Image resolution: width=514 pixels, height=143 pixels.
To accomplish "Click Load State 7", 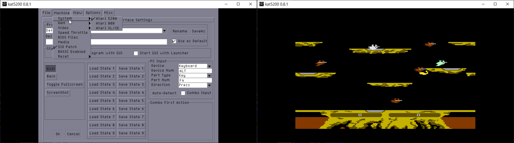I will 102,117.
